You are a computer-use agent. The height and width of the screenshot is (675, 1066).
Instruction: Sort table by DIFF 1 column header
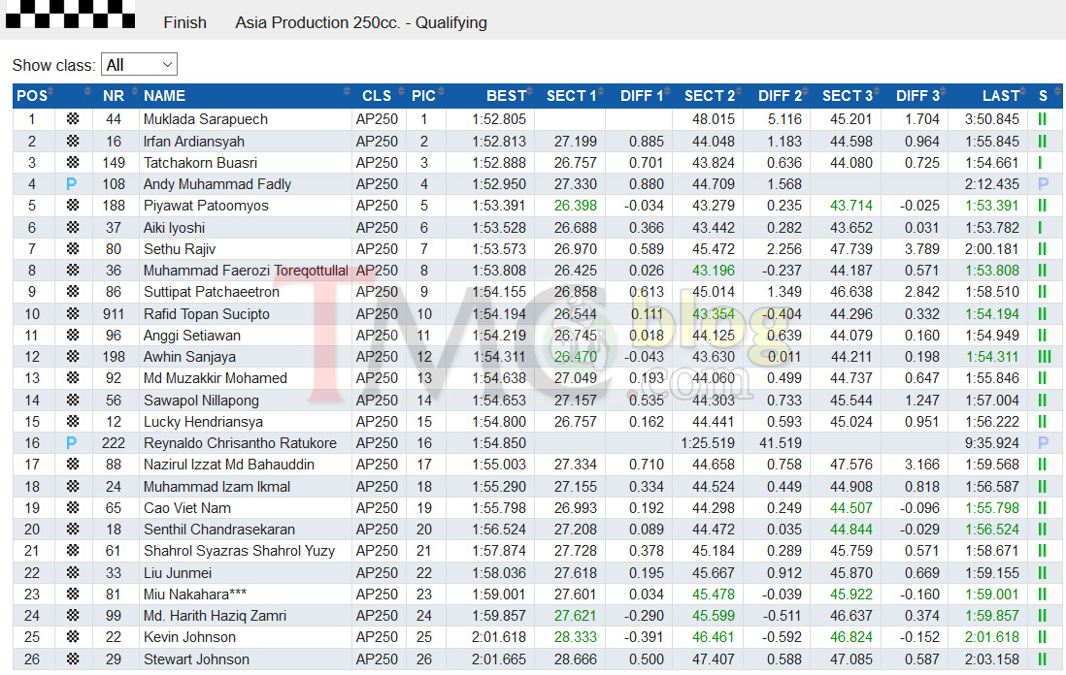[639, 96]
